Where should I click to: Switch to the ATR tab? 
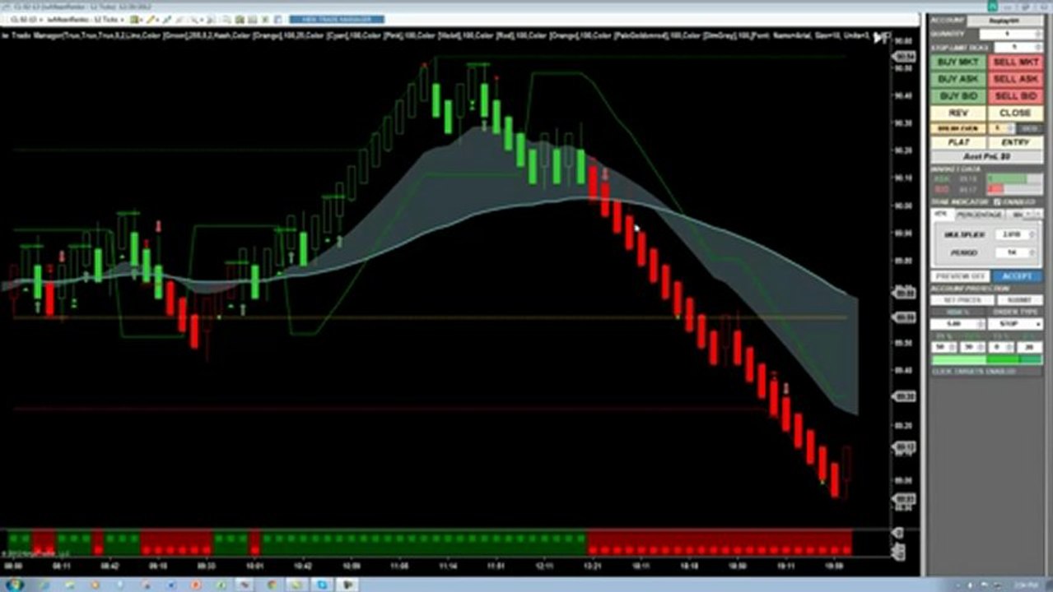pyautogui.click(x=941, y=214)
